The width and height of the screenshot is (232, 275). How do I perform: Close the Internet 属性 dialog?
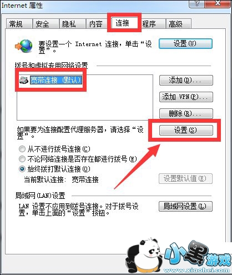point(218,3)
